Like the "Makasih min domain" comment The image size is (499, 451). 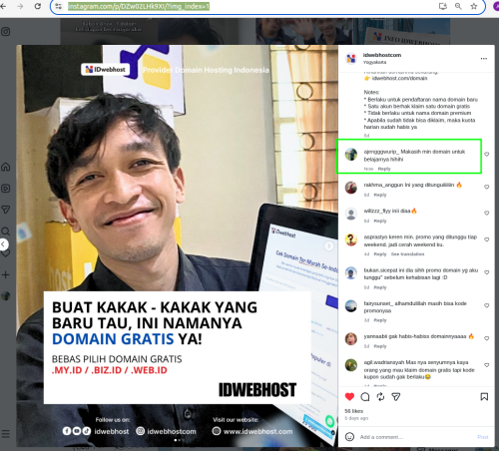[487, 155]
